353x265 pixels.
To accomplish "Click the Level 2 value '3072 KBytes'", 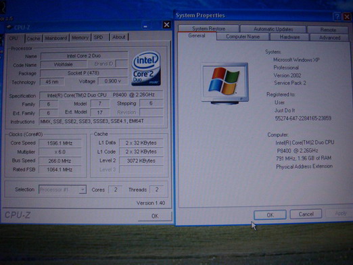I will [141, 161].
